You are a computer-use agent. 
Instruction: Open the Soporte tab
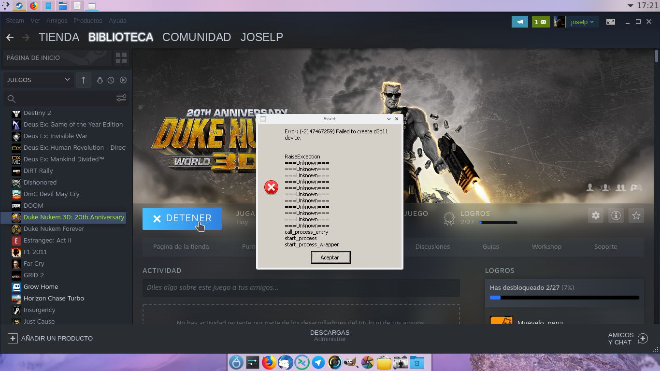[606, 247]
